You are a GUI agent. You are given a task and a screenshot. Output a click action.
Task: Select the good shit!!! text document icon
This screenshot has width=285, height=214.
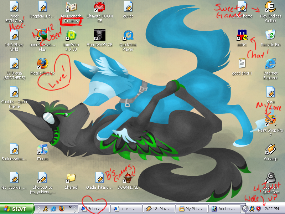point(242,64)
